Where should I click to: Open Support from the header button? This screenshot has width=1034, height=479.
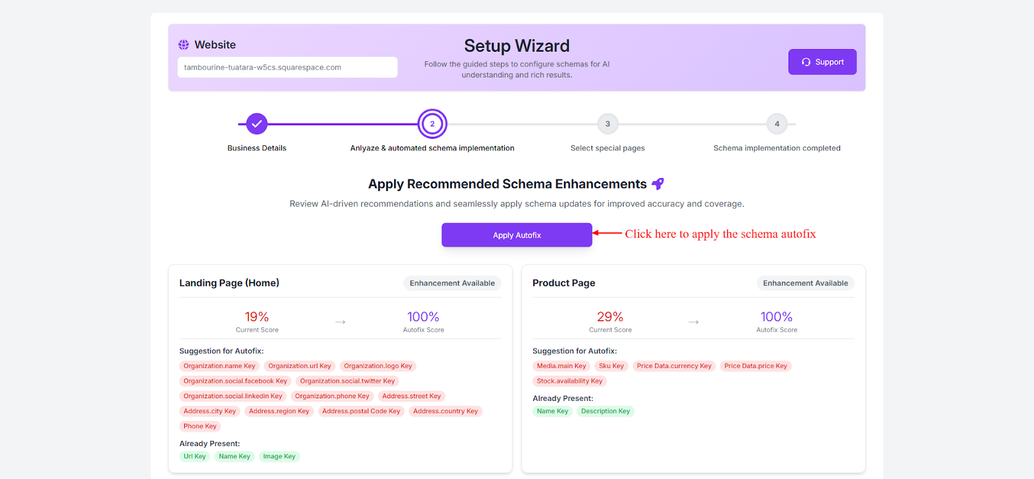(x=822, y=62)
